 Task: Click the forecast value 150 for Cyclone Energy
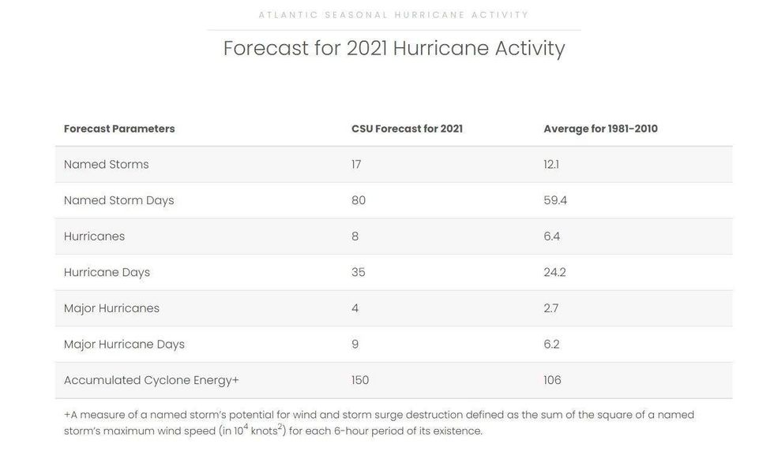(360, 380)
